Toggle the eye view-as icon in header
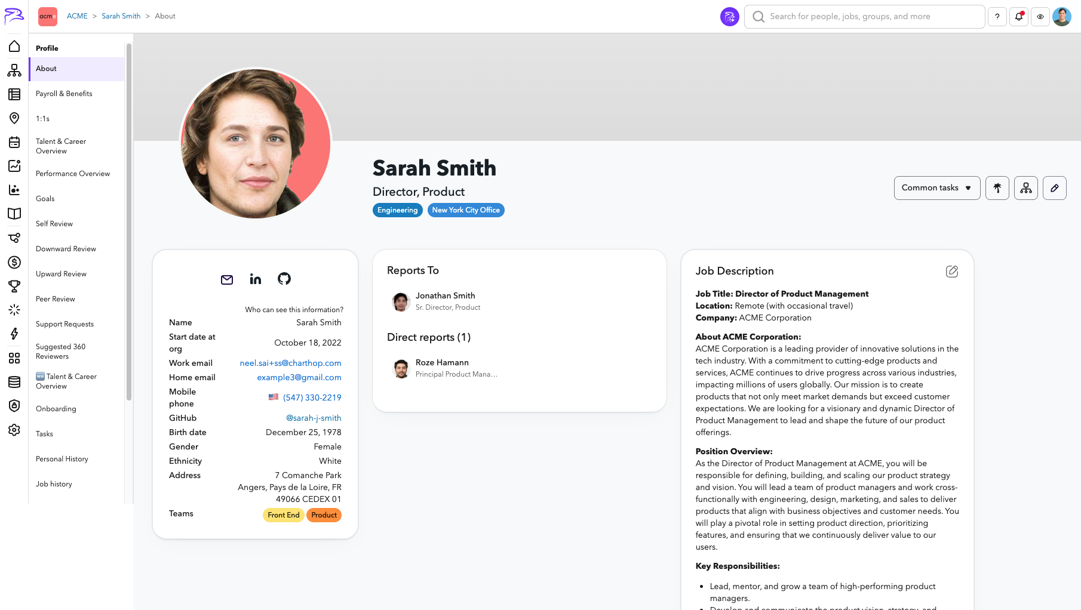This screenshot has width=1081, height=610. point(1040,17)
